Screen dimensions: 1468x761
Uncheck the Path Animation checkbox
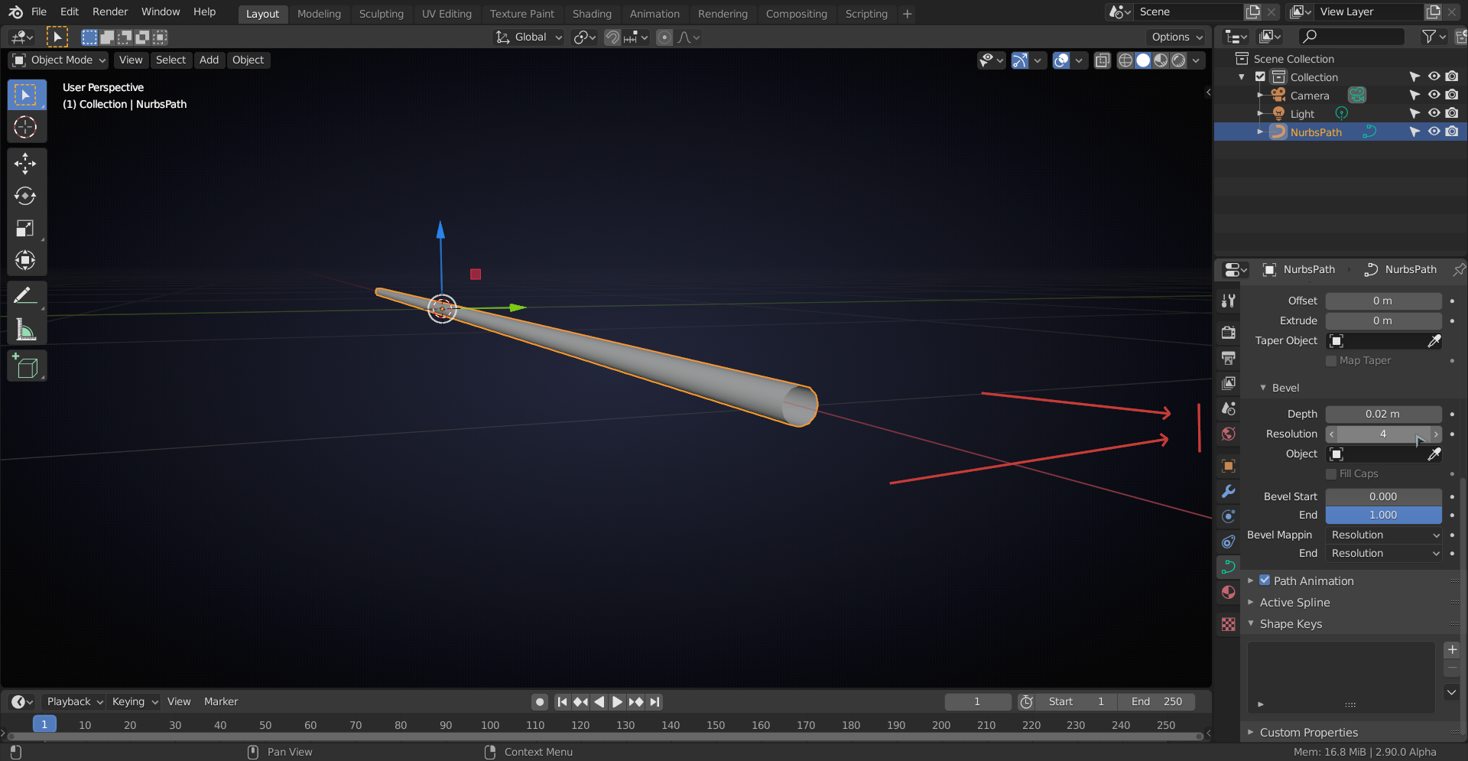coord(1265,580)
